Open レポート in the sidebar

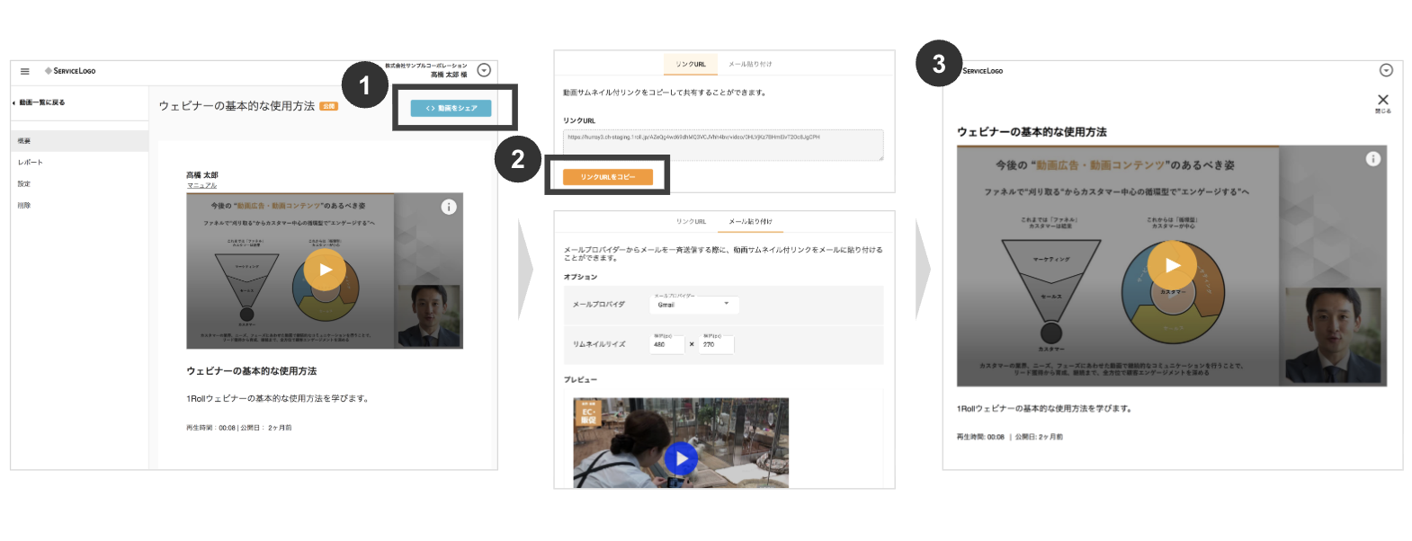click(31, 163)
